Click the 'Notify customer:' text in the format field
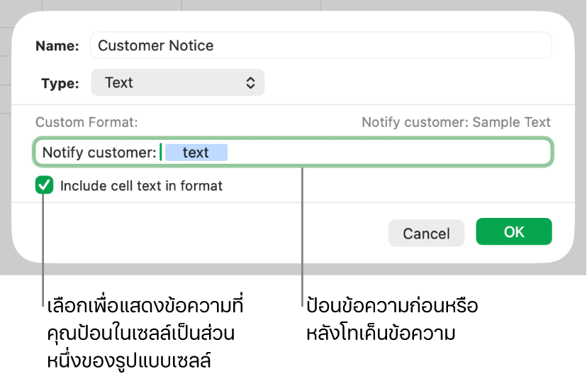The width and height of the screenshot is (587, 379). [99, 153]
